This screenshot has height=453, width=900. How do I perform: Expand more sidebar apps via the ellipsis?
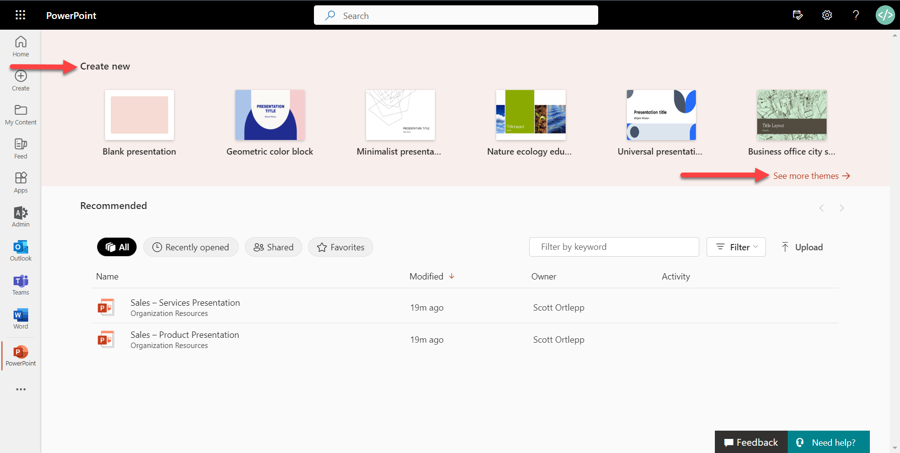click(x=20, y=389)
